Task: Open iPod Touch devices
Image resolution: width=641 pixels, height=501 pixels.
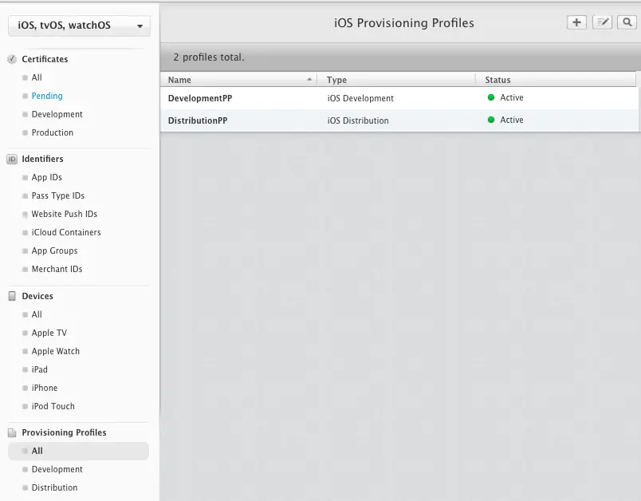Action: tap(53, 407)
